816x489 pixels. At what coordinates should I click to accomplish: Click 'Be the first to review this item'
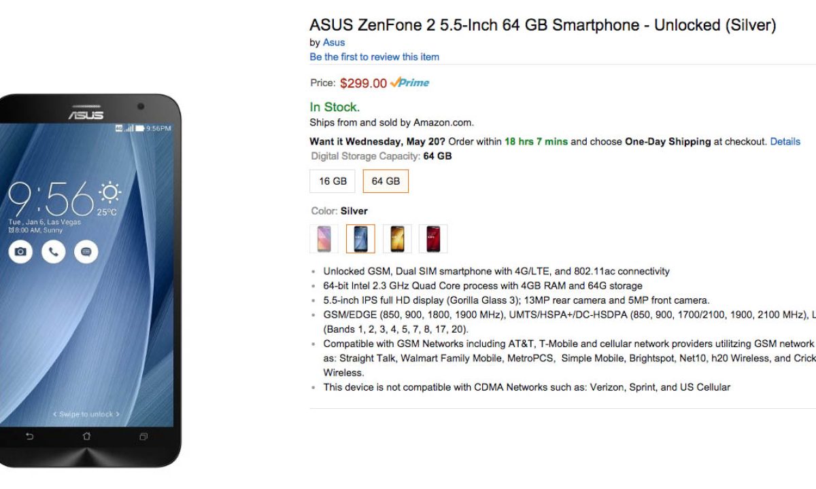click(374, 57)
